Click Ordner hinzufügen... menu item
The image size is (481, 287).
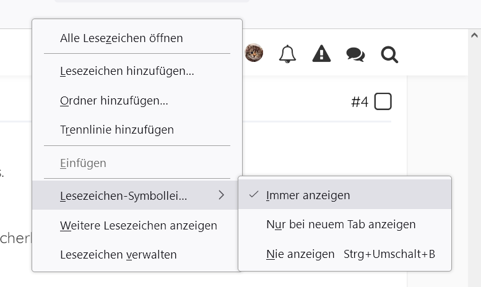[114, 100]
